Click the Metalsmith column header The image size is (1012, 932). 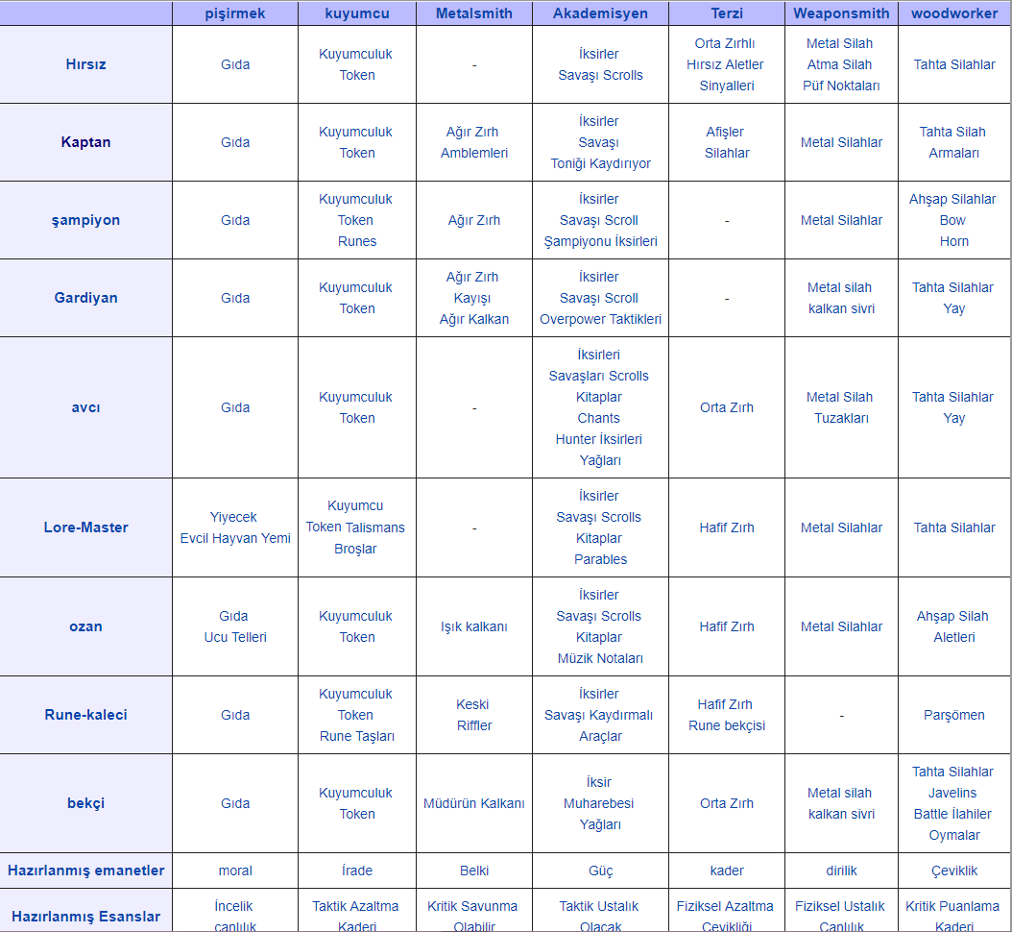coord(473,13)
